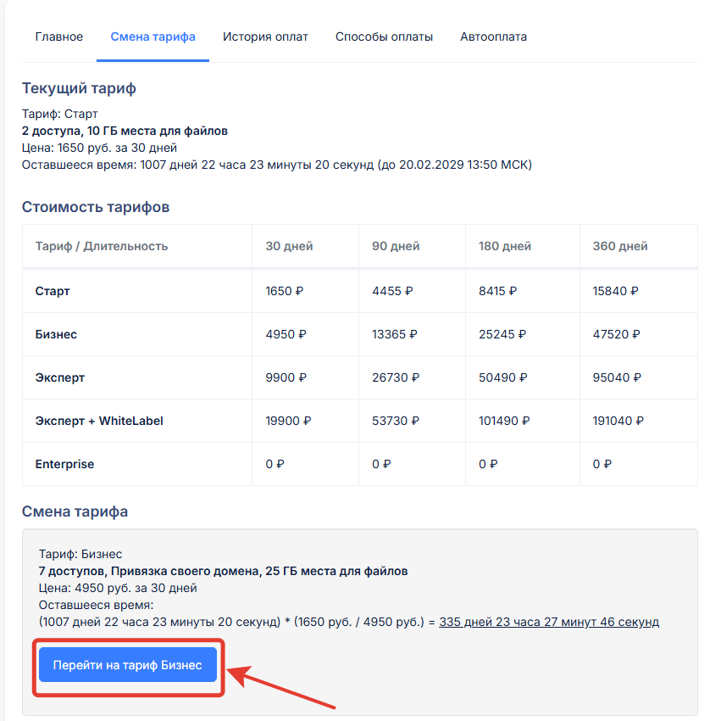Click the Бизнес row label
The height and width of the screenshot is (721, 710).
tap(56, 334)
